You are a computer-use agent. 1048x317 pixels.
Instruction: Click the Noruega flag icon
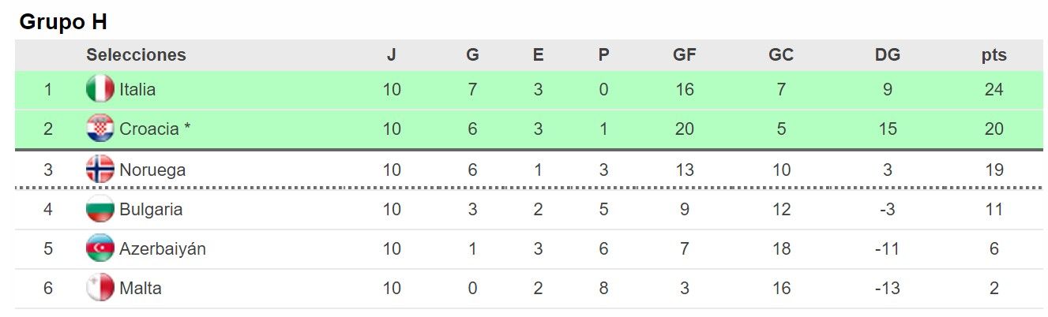[100, 170]
